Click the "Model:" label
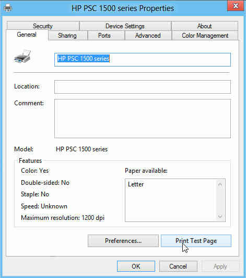 pos(24,149)
